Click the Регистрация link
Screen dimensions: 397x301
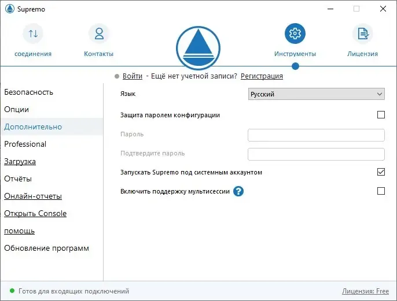click(x=262, y=76)
